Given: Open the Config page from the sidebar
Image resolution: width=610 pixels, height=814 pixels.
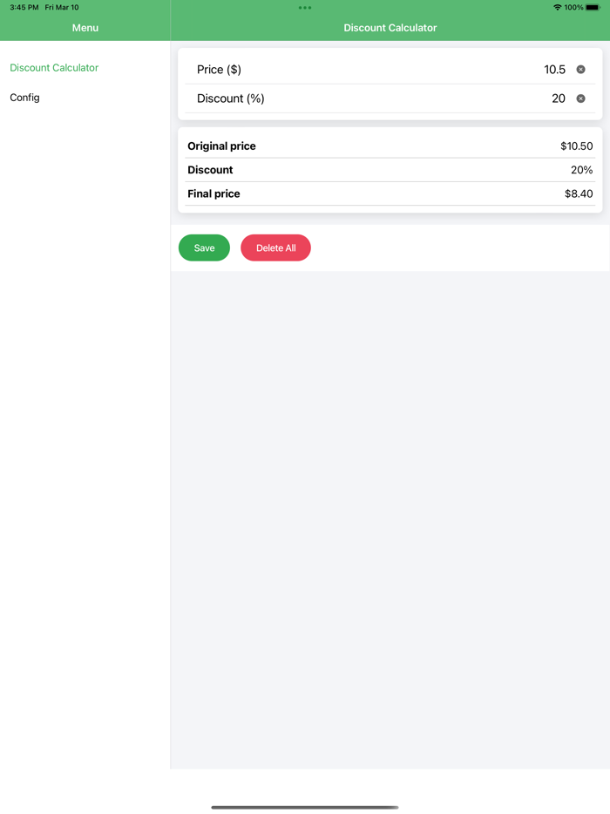Looking at the screenshot, I should [x=24, y=98].
